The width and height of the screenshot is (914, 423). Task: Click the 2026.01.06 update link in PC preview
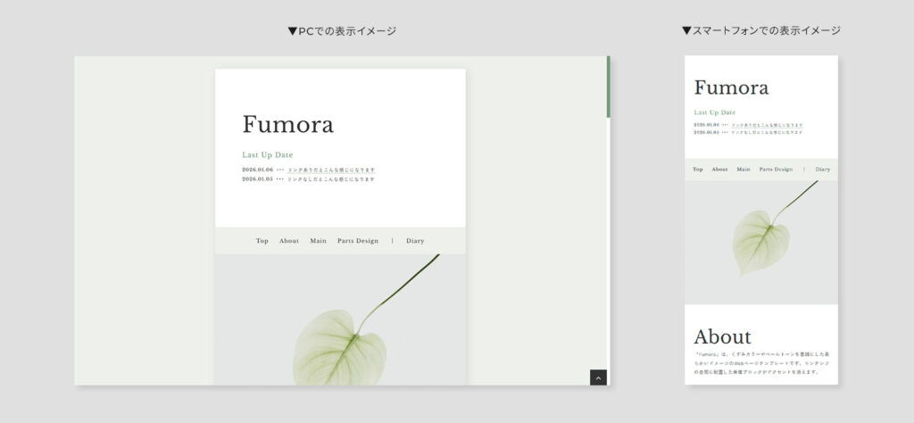tap(331, 170)
